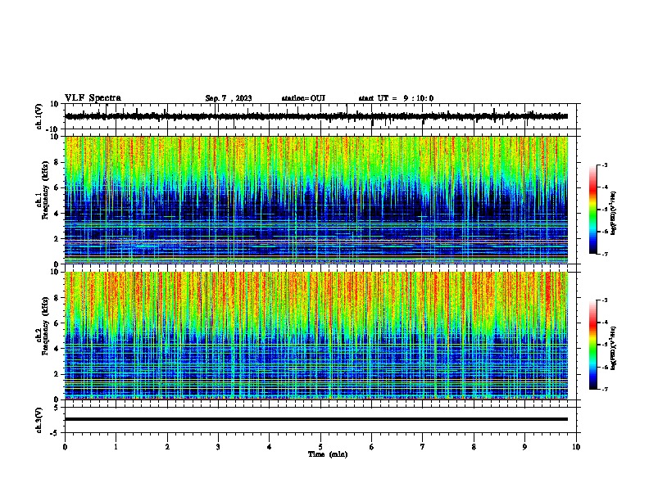649x501 pixels.
Task: Click inside the ch.2 spectrogram panel
Action: click(316, 336)
